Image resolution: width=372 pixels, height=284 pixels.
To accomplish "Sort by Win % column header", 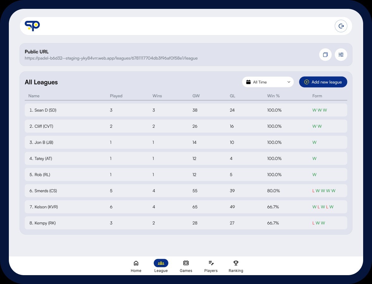I will tap(273, 96).
